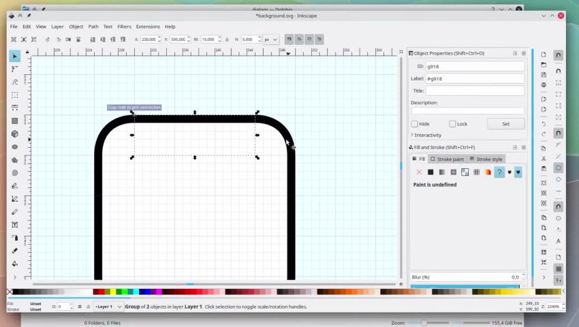579x327 pixels.
Task: Click Raise selection to top icon
Action: point(123,39)
